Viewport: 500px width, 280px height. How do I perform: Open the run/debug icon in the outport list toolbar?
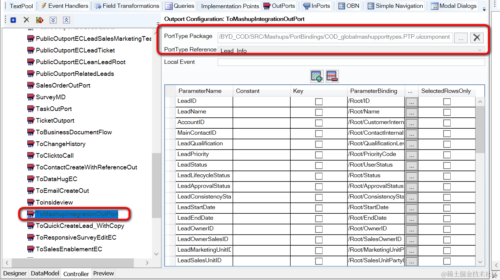pyautogui.click(x=39, y=20)
